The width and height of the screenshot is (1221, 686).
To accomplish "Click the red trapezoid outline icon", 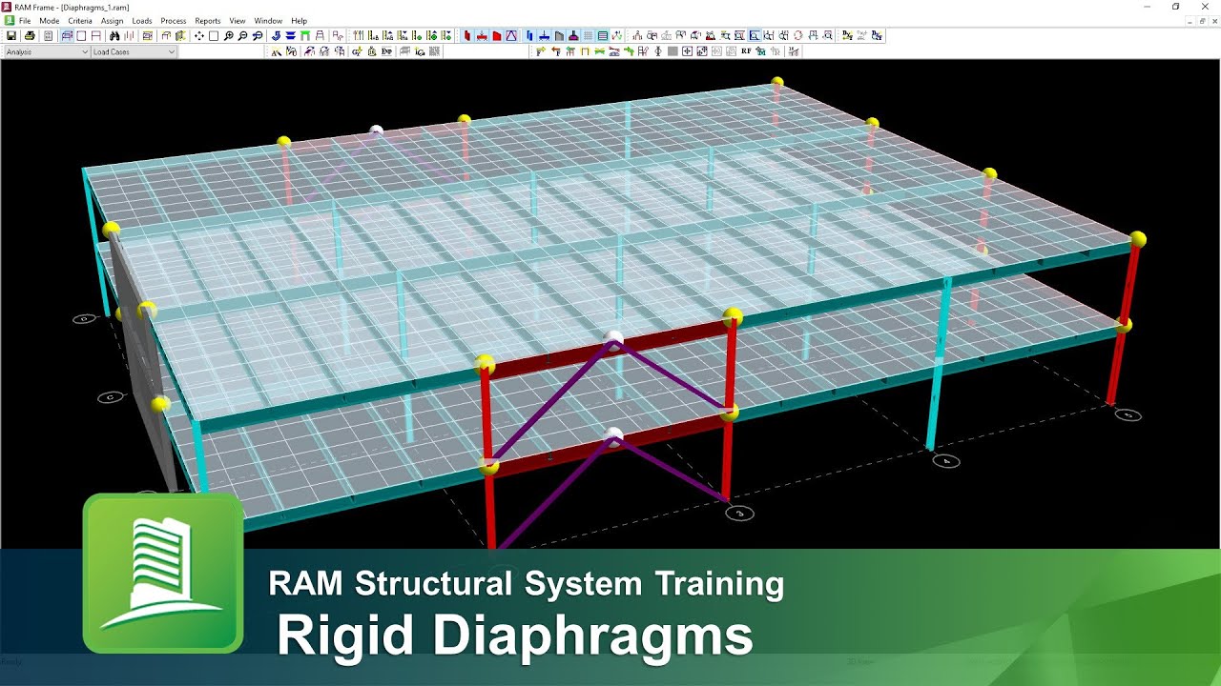I will tap(510, 36).
